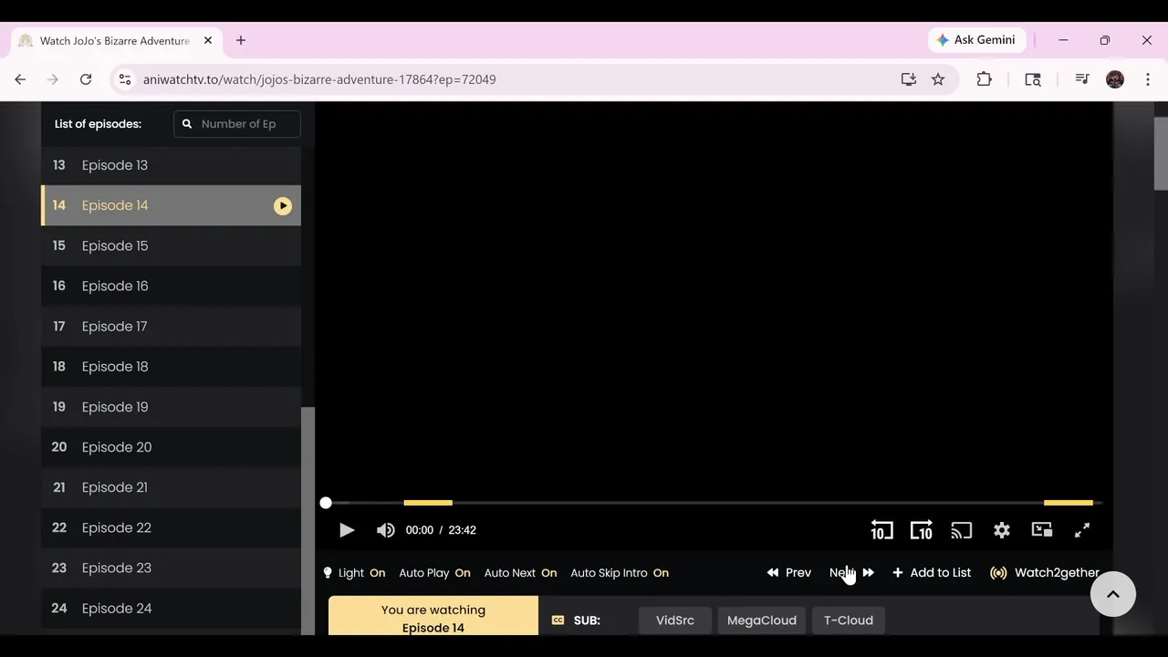The width and height of the screenshot is (1168, 657).
Task: Open player settings gear
Action: tap(1002, 530)
